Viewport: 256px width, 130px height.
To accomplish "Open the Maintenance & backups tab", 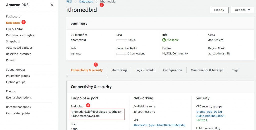I will [207, 70].
